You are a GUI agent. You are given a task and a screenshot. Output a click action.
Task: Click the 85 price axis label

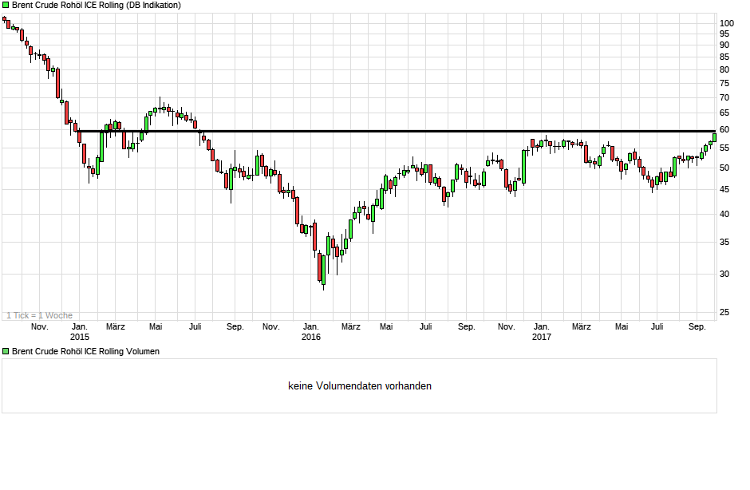pyautogui.click(x=724, y=57)
